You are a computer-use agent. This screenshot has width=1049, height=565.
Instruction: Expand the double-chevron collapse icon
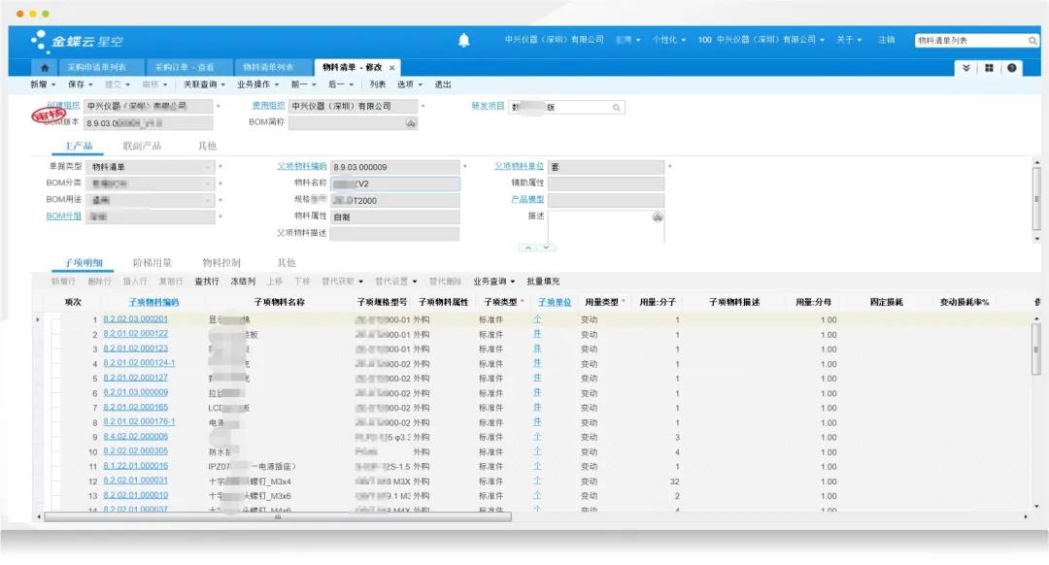966,68
